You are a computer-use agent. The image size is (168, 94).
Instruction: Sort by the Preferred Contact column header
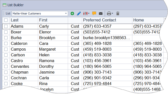click(x=107, y=20)
